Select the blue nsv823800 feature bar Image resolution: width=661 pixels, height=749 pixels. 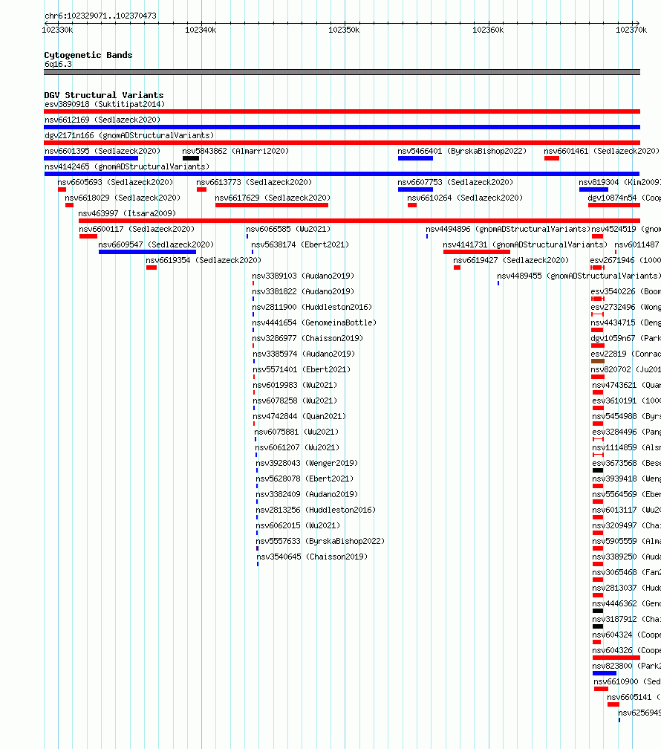[x=604, y=673]
